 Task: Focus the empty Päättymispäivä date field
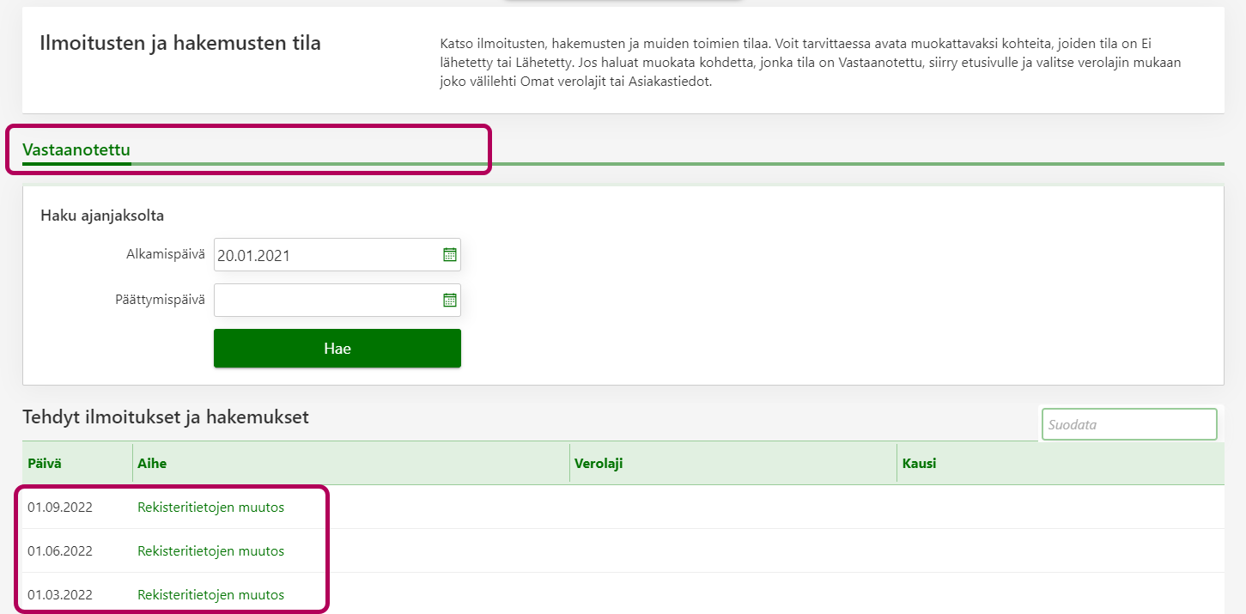click(x=326, y=300)
